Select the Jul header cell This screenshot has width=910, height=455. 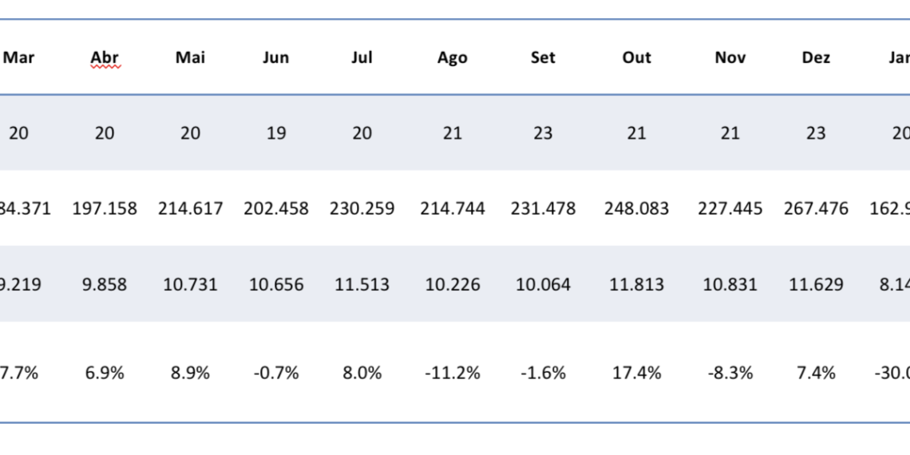(362, 57)
